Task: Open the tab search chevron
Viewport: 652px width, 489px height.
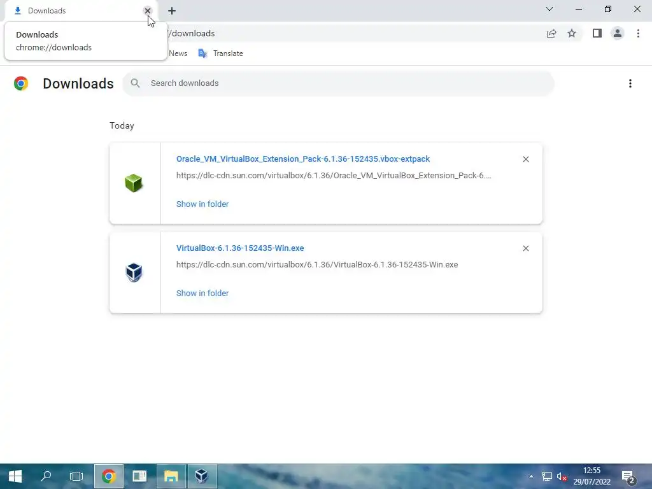Action: [x=549, y=9]
